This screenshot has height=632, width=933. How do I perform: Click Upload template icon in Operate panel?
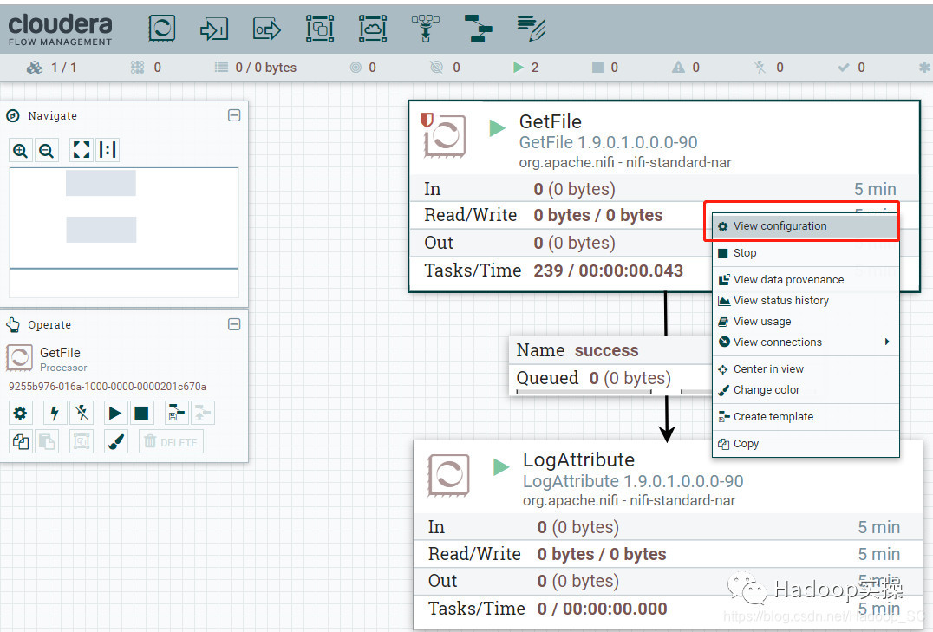pos(203,413)
